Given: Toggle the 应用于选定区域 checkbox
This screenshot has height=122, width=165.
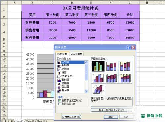Looking at the screenshot, I should (x=60, y=101).
